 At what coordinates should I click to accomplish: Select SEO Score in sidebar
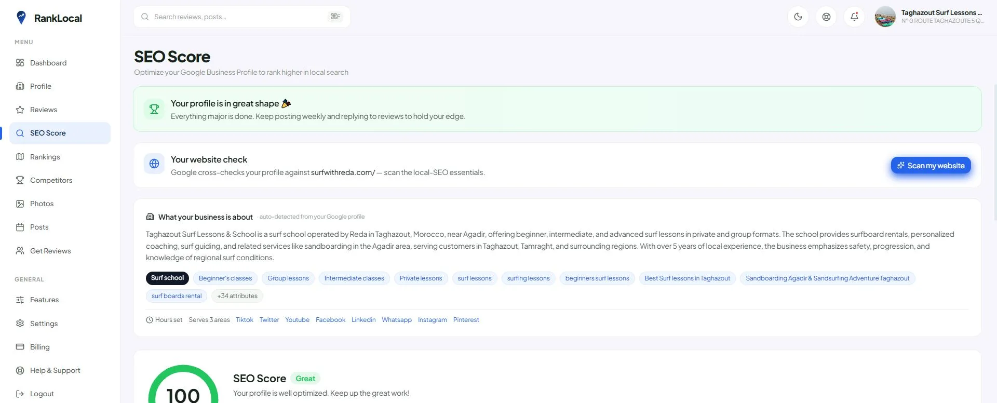pos(60,133)
